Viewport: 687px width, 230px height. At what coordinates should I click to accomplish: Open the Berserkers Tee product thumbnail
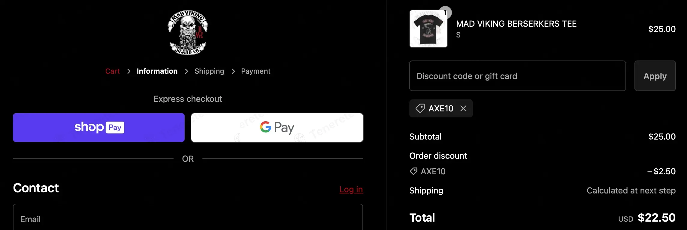coord(428,29)
